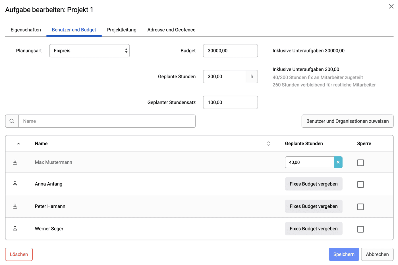Close the Aufgabe bearbeiten dialog
This screenshot has height=265, width=398.
pyautogui.click(x=391, y=6)
